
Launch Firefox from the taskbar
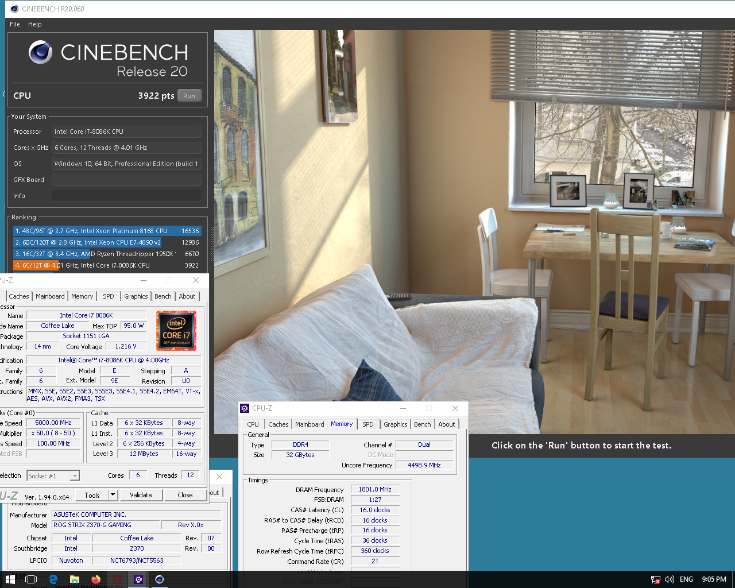pyautogui.click(x=96, y=579)
